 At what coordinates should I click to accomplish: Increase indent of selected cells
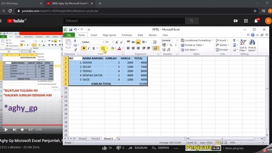click(x=148, y=48)
